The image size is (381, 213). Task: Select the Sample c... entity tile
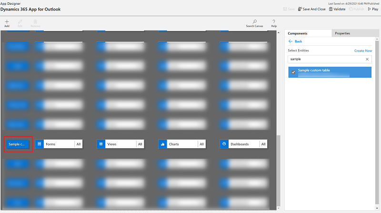coord(17,144)
